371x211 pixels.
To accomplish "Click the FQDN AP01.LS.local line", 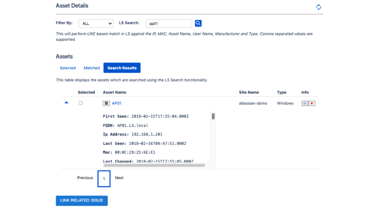I will click(125, 125).
